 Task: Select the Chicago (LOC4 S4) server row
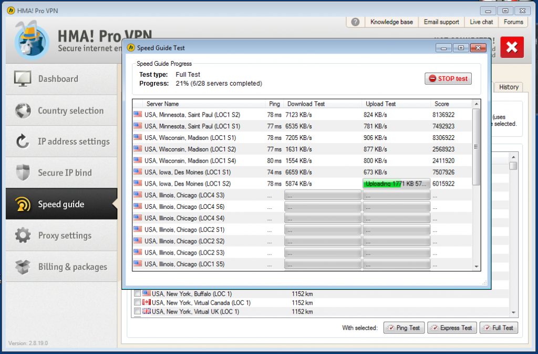(302, 218)
